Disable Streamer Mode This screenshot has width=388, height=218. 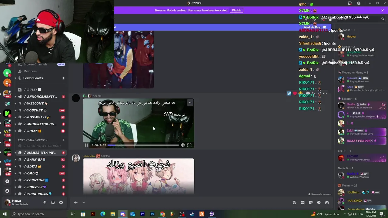click(236, 10)
